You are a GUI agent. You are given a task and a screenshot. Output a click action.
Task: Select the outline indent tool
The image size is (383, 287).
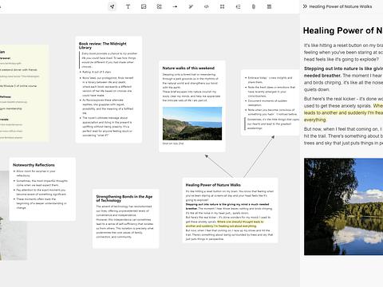click(238, 6)
